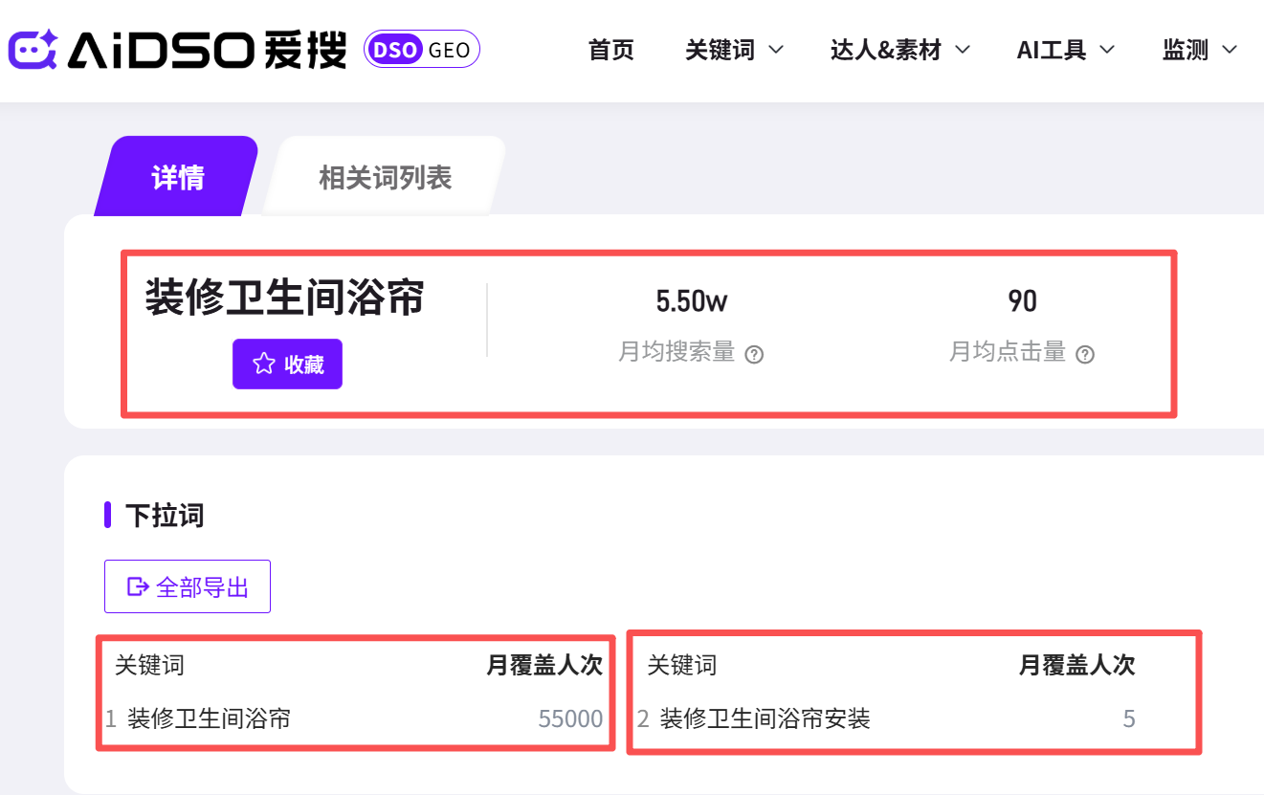Image resolution: width=1264 pixels, height=795 pixels.
Task: Switch to GEO mode in the badge
Action: 449,50
